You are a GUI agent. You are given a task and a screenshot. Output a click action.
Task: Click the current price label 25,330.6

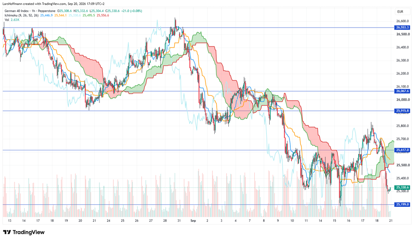pos(402,187)
